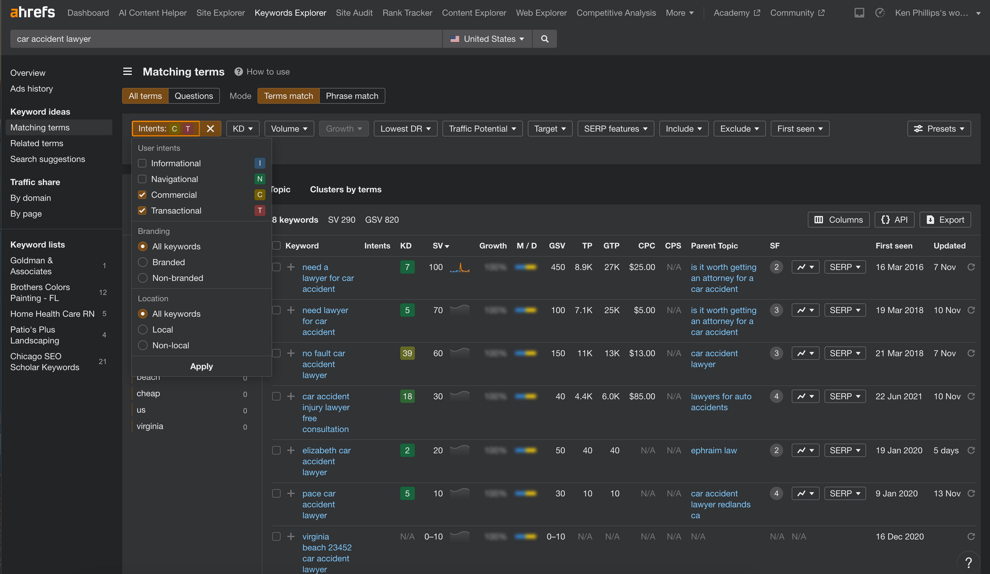The width and height of the screenshot is (990, 574).
Task: Click SF badge 2 for 'need a lawyer' row
Action: click(776, 267)
